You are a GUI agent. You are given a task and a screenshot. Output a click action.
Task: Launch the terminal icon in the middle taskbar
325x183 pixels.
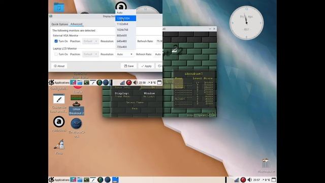(86, 82)
